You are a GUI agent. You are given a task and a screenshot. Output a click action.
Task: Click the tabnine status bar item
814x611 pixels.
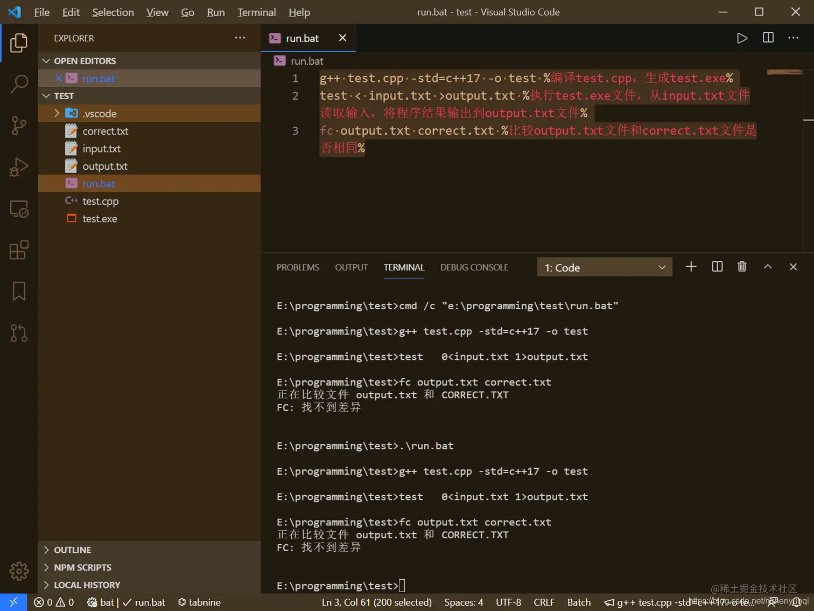pyautogui.click(x=199, y=602)
